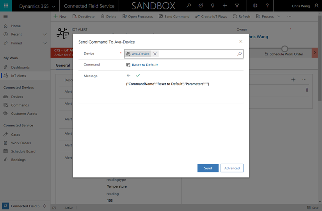This screenshot has width=322, height=211.
Task: Click the Advanced button
Action: tap(232, 168)
